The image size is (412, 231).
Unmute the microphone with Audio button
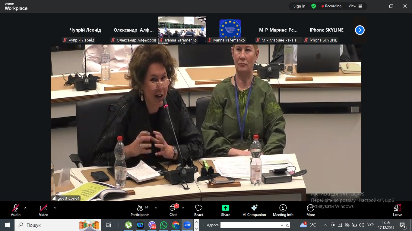(16, 210)
